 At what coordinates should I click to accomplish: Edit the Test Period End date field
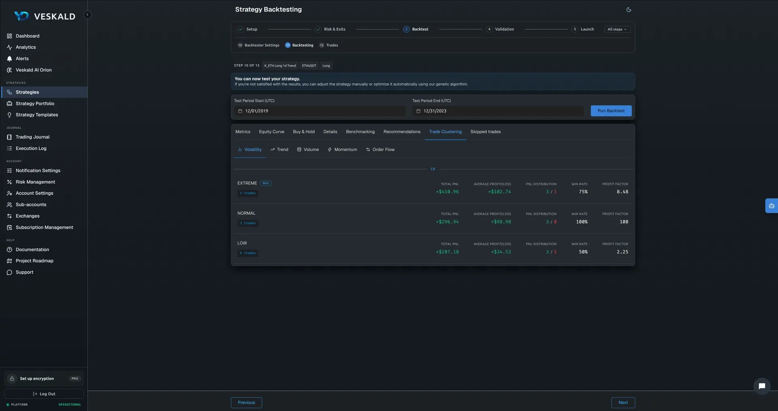[x=498, y=111]
